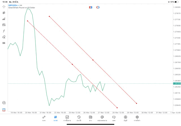Tap the volume bars icon in left toolbar
181x126 pixels.
point(4,19)
